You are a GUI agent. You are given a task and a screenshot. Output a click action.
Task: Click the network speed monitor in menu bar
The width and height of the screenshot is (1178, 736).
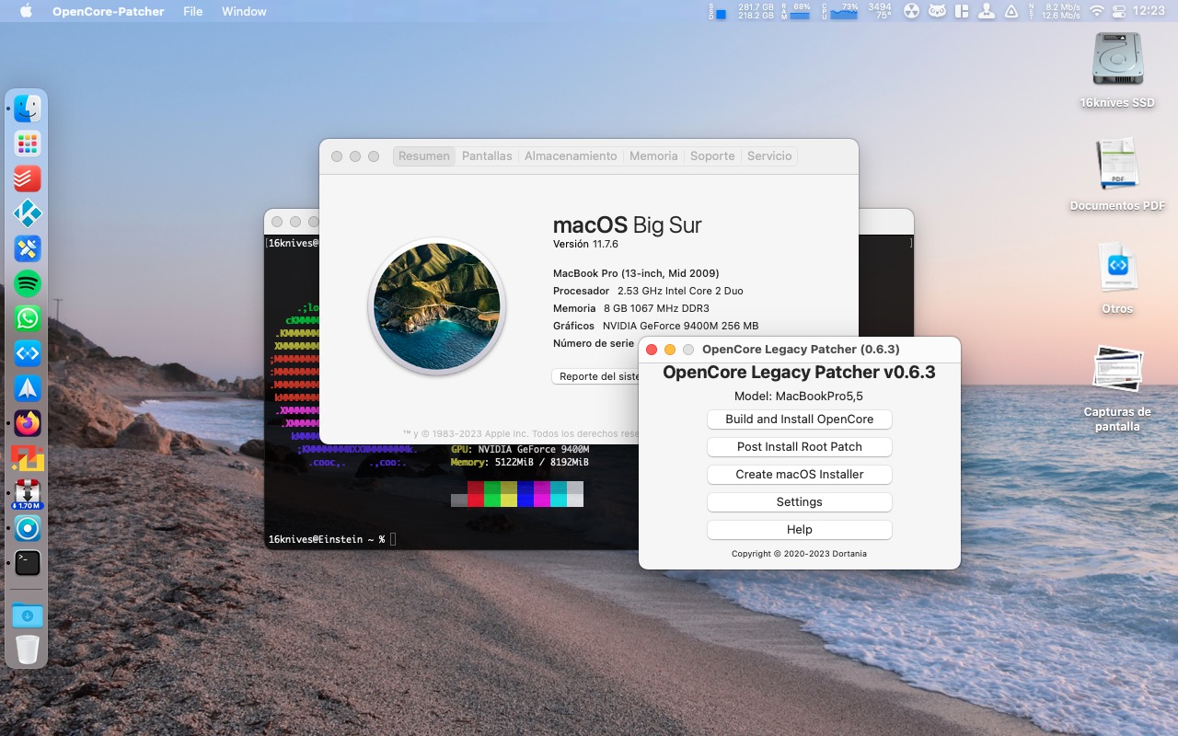(1055, 11)
